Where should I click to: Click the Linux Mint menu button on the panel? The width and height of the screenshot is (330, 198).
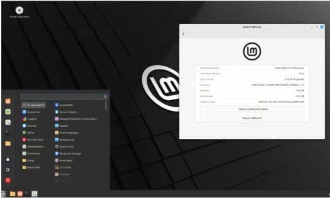3,194
